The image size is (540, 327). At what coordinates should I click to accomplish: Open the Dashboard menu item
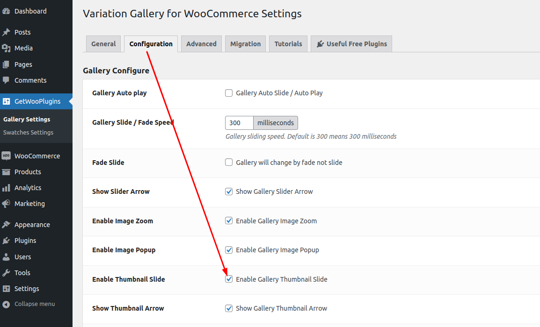tap(36, 11)
